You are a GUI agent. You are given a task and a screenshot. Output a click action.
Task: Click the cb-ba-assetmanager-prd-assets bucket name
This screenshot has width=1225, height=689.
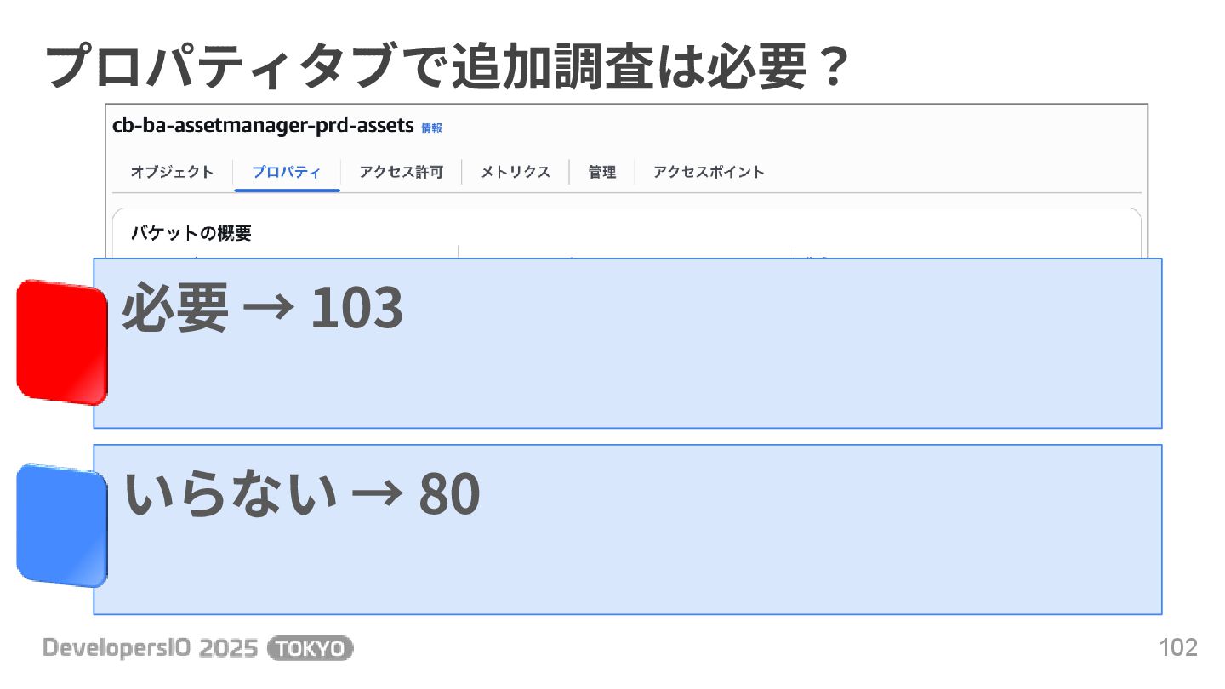pos(263,126)
